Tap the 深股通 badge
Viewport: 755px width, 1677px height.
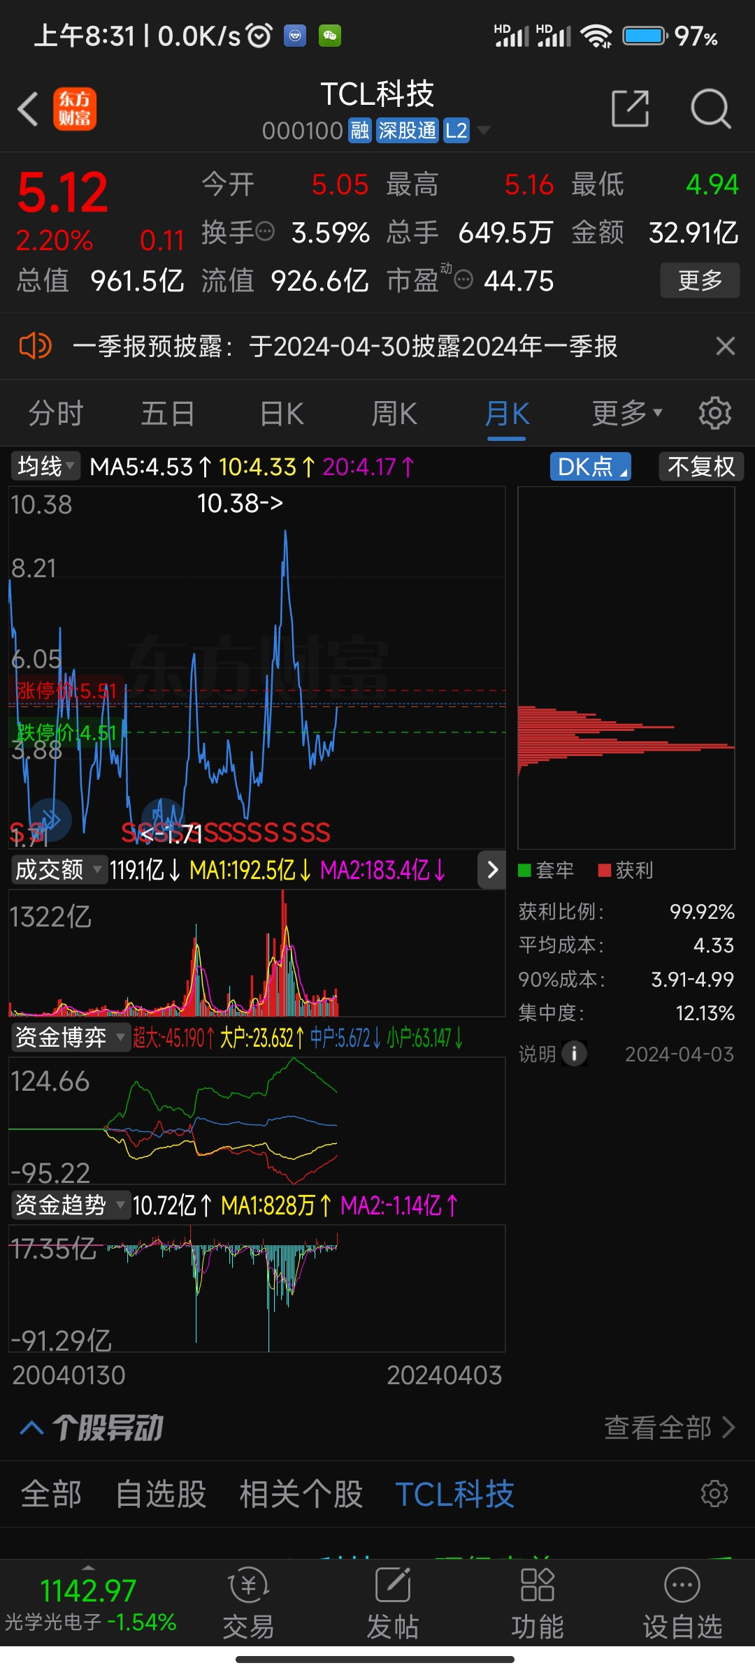coord(408,131)
